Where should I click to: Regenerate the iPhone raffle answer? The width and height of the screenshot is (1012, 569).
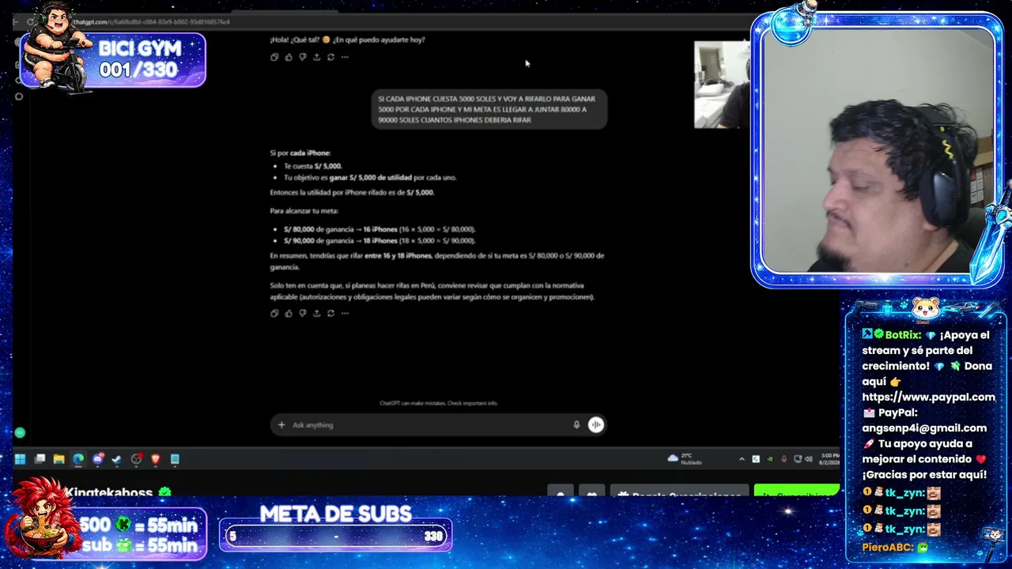coord(330,313)
